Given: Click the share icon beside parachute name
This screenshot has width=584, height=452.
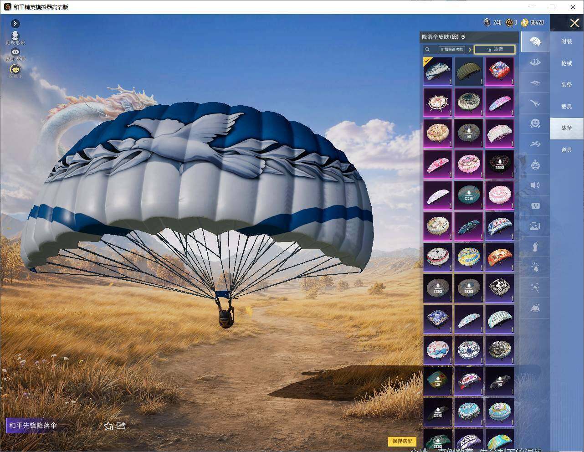Looking at the screenshot, I should click(x=121, y=426).
